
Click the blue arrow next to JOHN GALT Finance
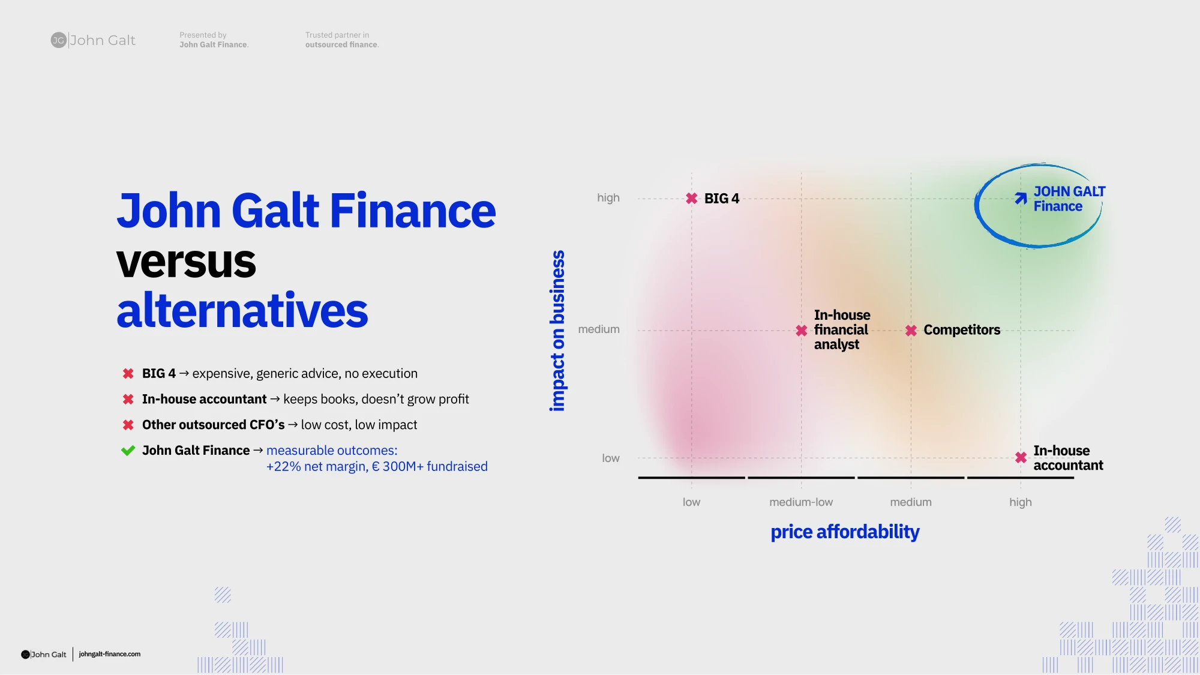(1021, 199)
